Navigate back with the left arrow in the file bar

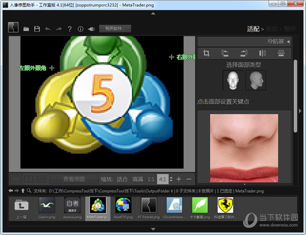(x=11, y=190)
